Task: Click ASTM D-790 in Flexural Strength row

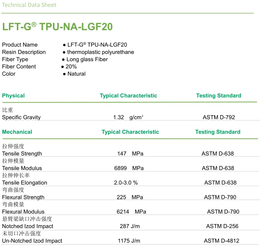Action: pos(220,197)
